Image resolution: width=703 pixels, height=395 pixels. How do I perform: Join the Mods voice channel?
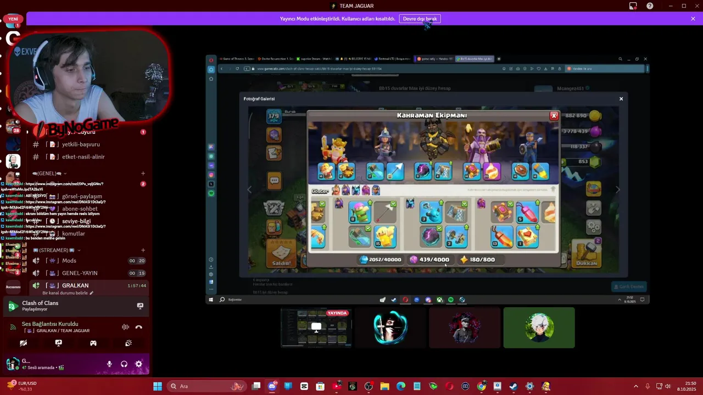(88, 261)
